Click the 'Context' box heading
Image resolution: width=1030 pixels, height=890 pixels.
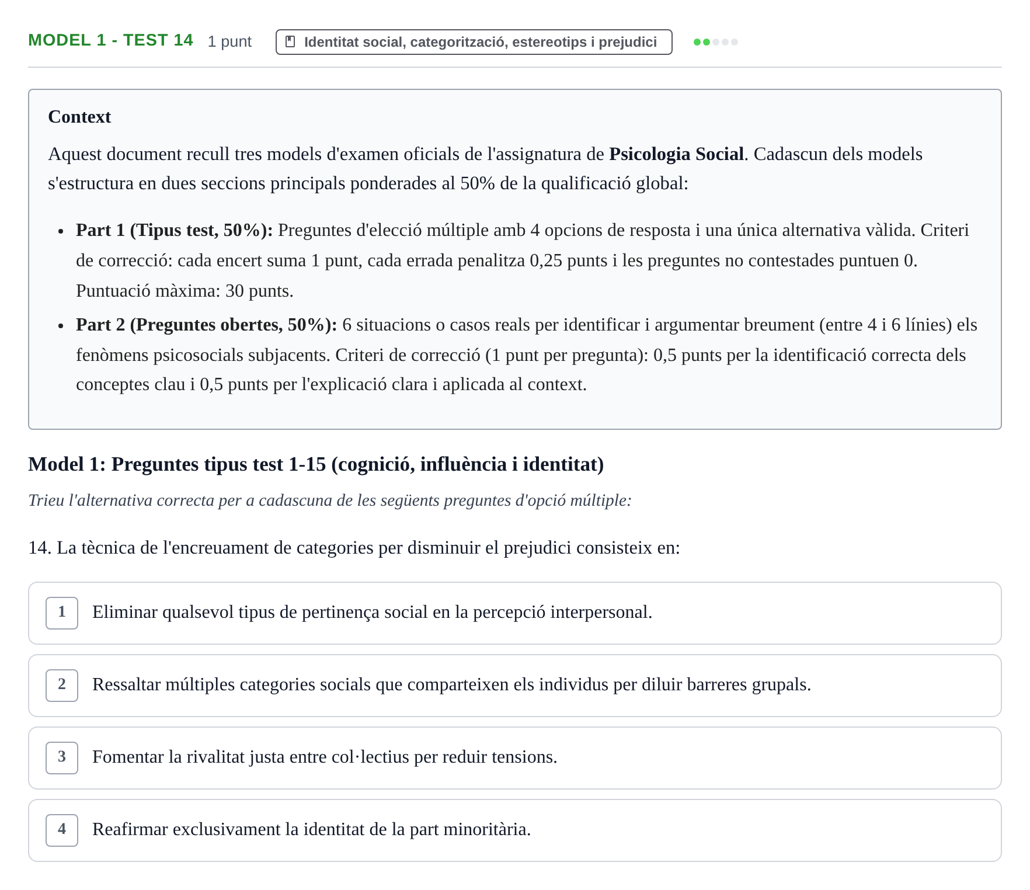(79, 117)
